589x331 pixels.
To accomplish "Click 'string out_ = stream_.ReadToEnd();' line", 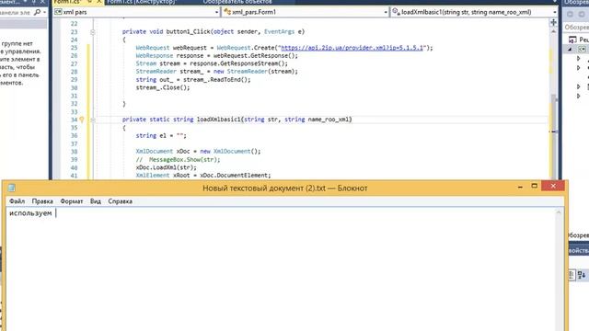I will click(193, 80).
